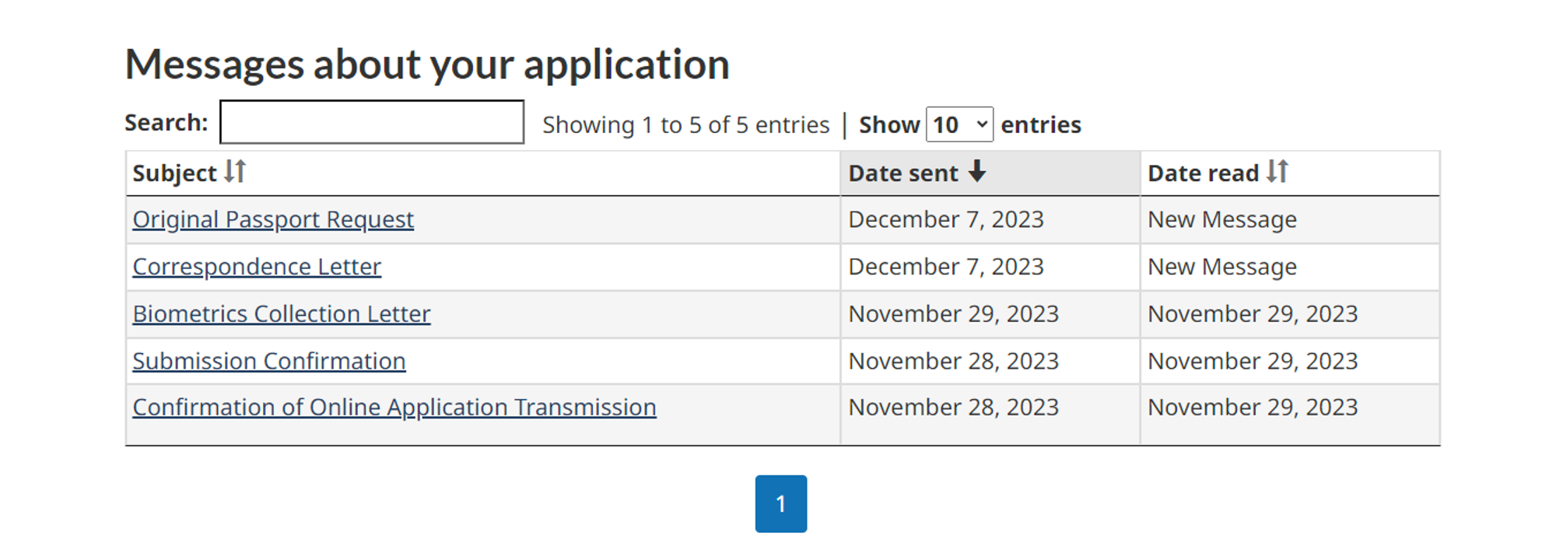Screen dimensions: 1556x553
Task: Focus the Search text field
Action: [x=372, y=122]
